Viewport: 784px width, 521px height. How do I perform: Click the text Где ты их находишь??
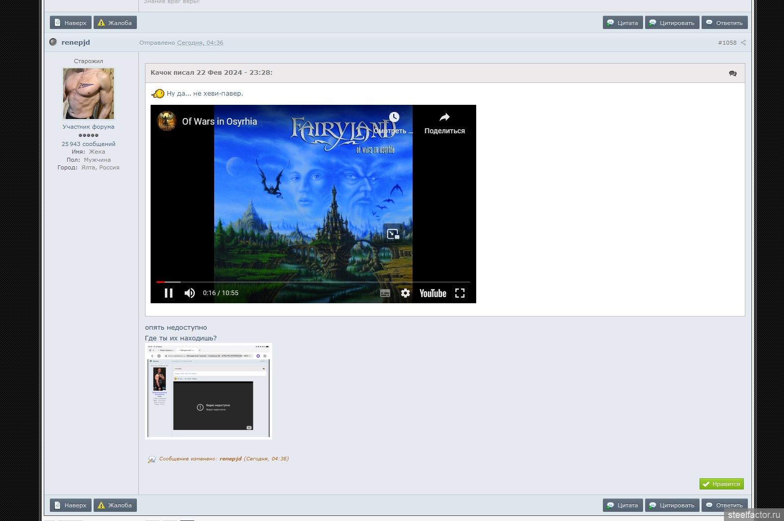pos(181,338)
